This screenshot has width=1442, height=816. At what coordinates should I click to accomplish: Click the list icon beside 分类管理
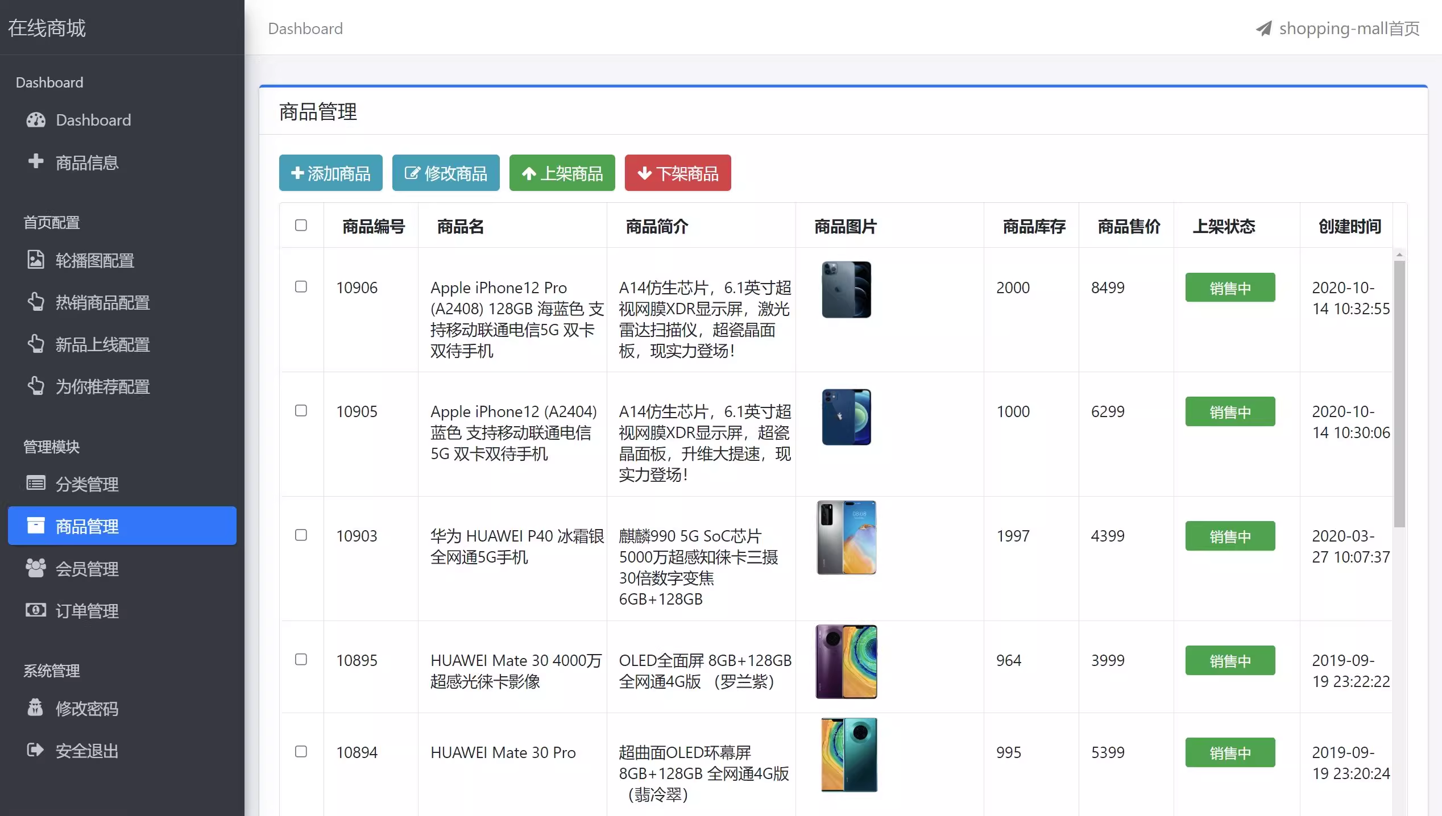[x=36, y=483]
